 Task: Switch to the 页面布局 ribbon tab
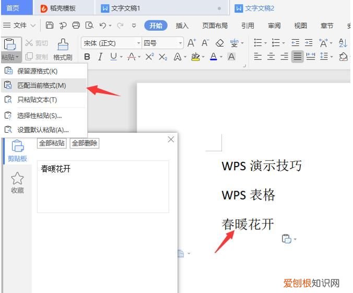[215, 26]
